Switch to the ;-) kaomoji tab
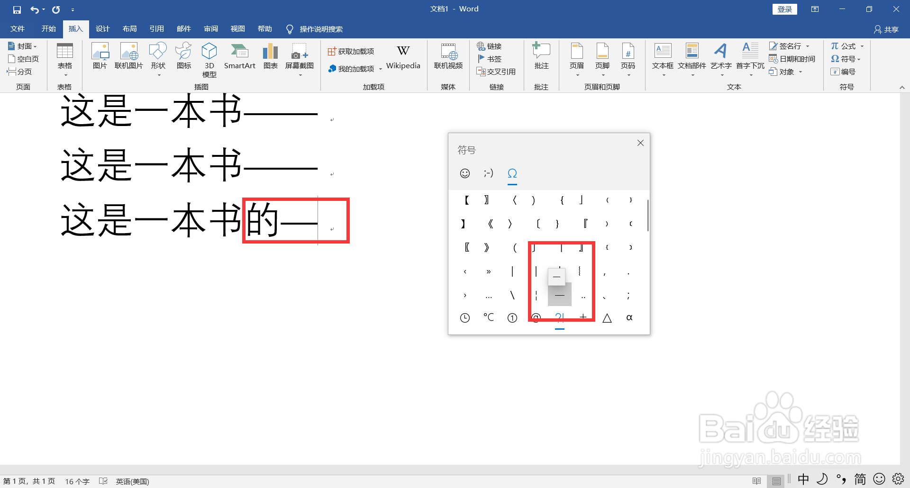Viewport: 910px width, 488px height. pos(489,173)
